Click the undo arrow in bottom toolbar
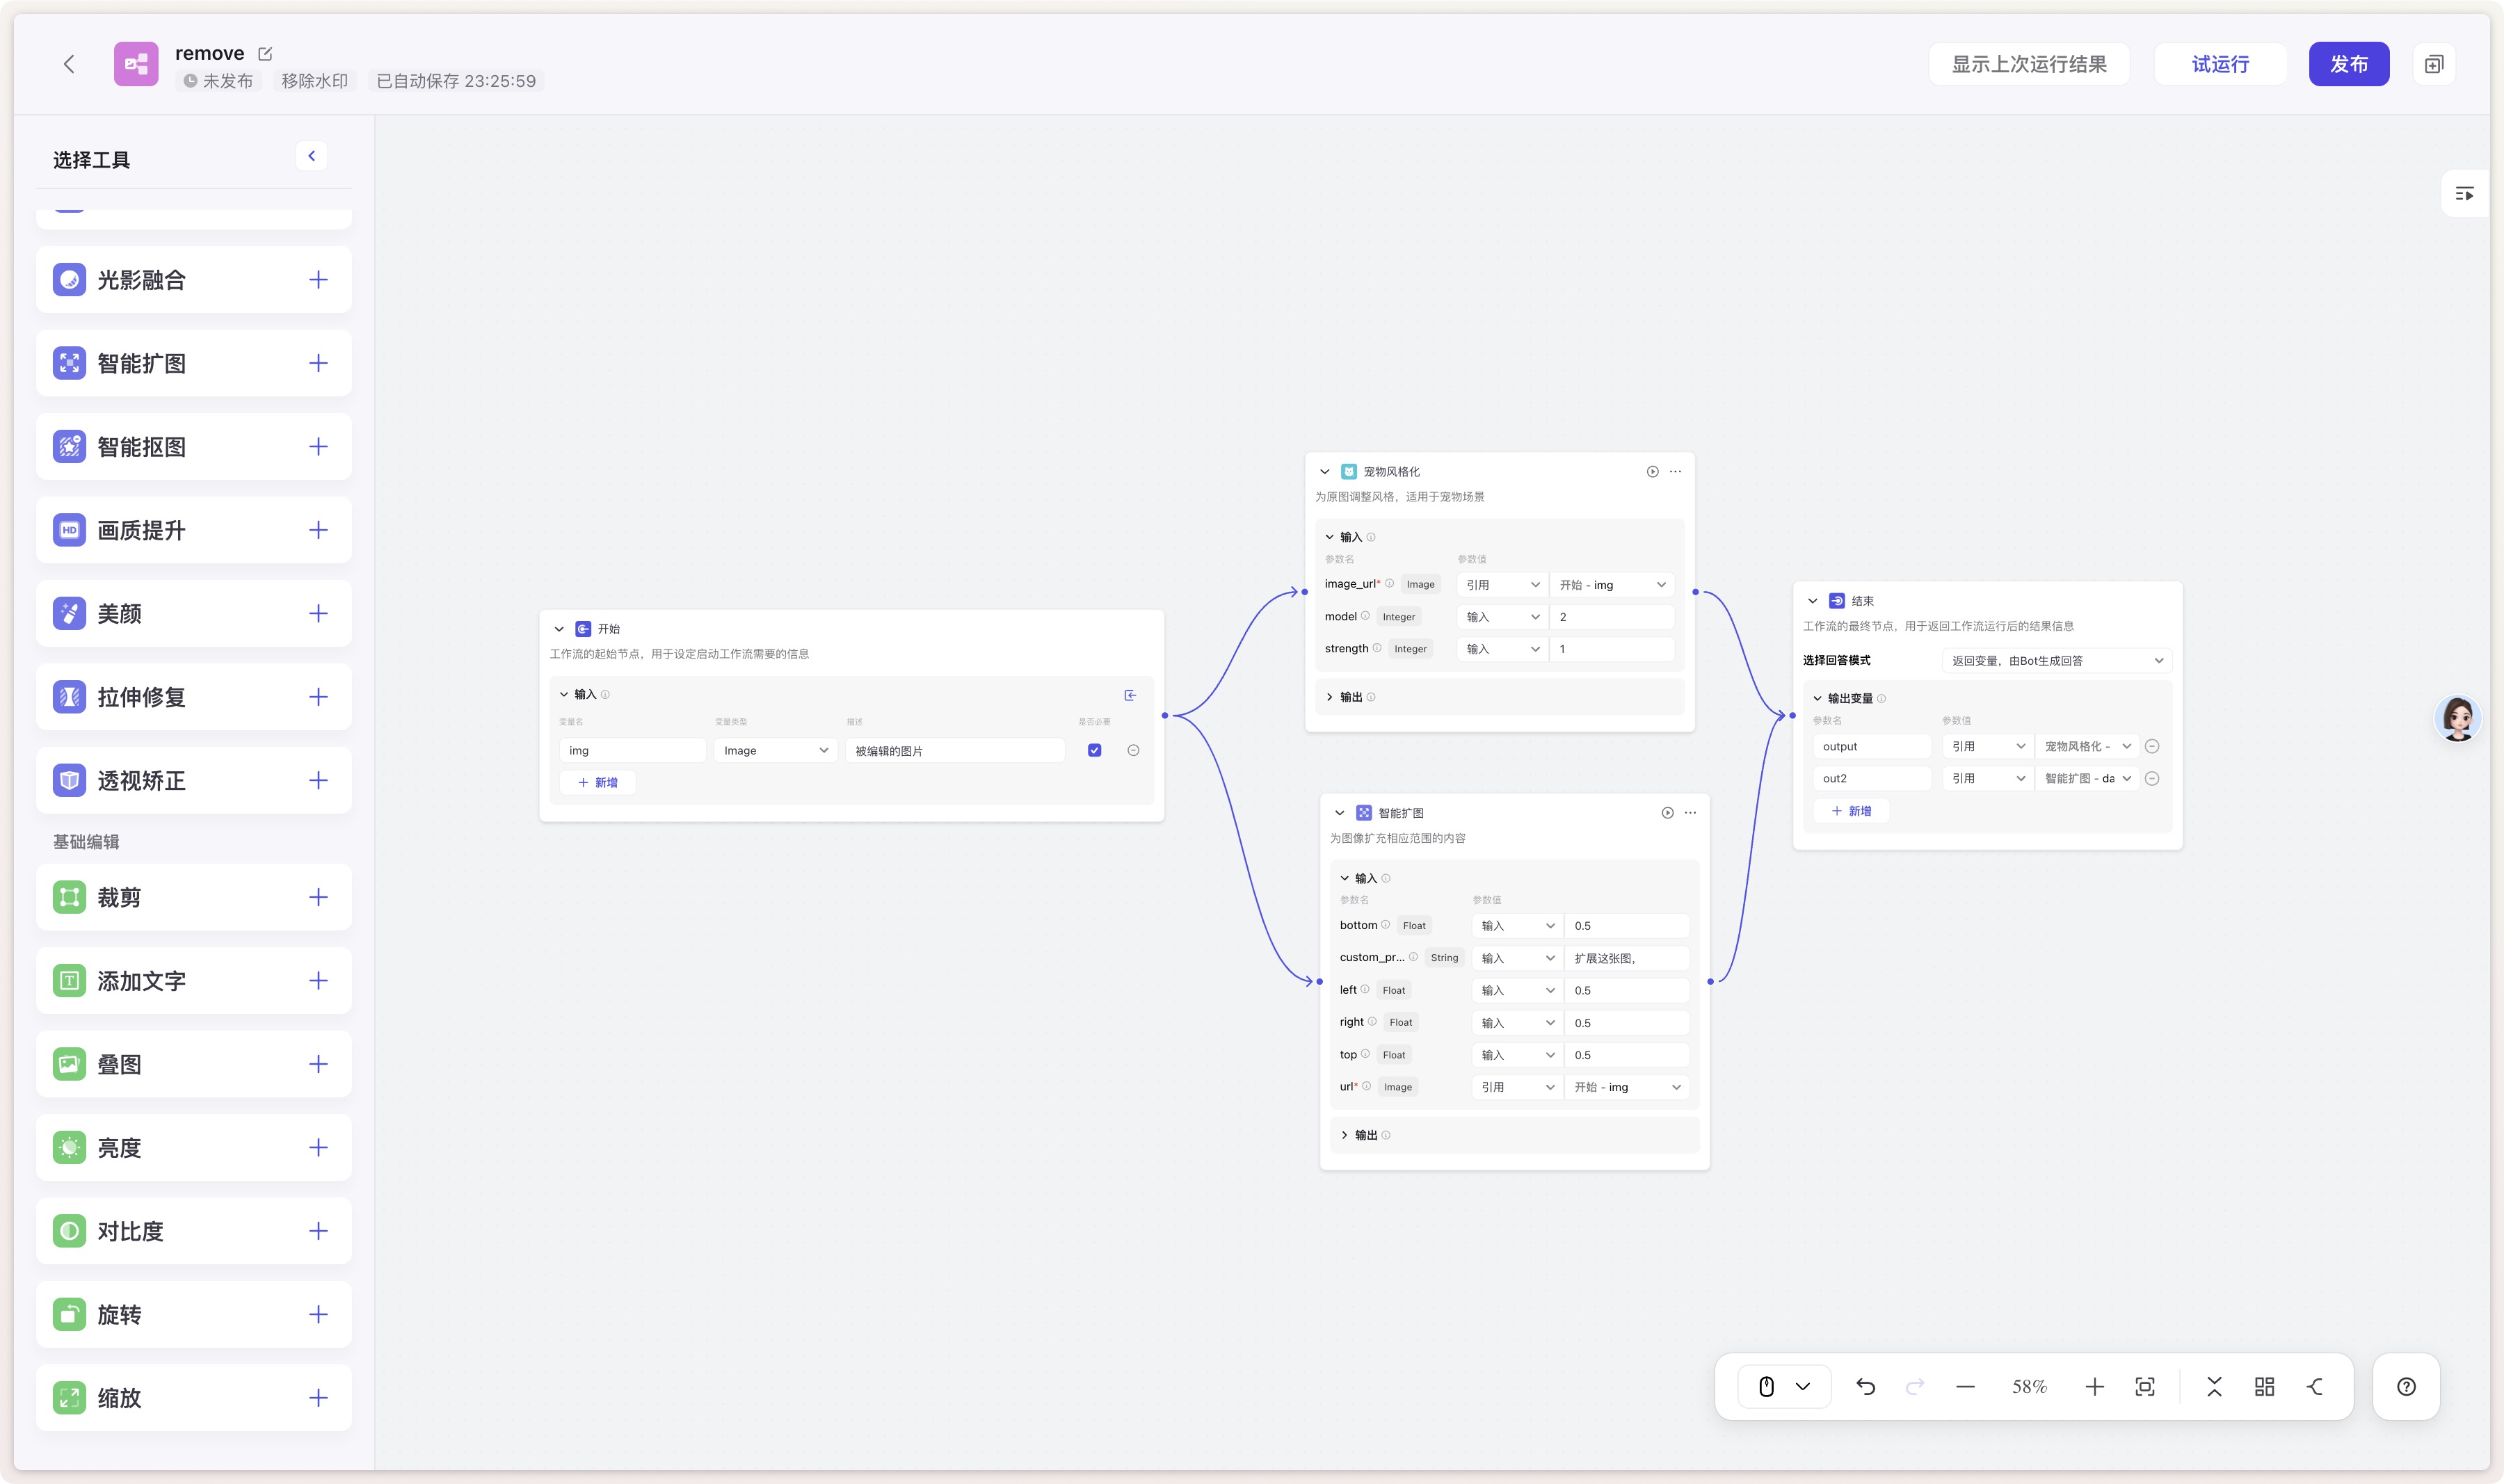2504x1484 pixels. (1865, 1386)
